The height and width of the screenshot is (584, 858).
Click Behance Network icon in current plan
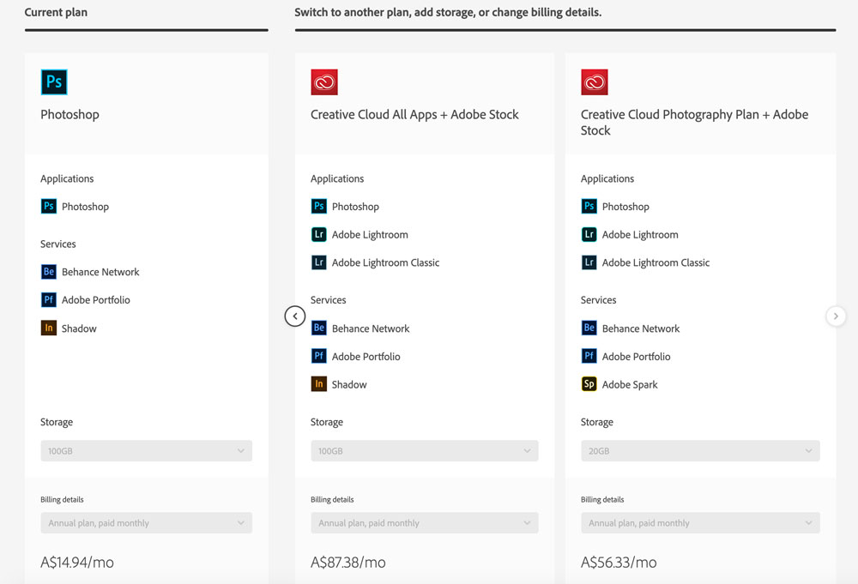(49, 272)
